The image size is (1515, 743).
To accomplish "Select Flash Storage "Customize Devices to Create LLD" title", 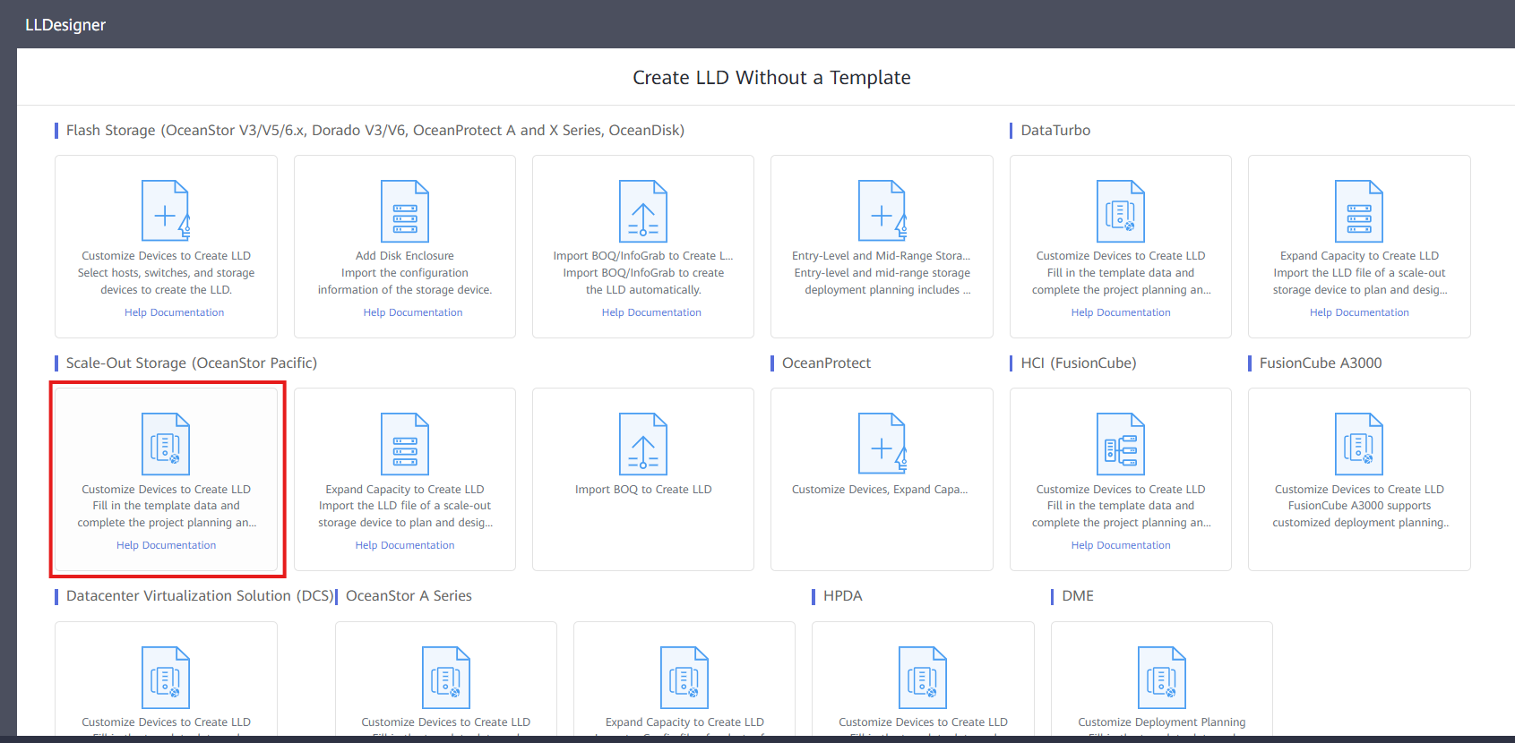I will point(166,256).
